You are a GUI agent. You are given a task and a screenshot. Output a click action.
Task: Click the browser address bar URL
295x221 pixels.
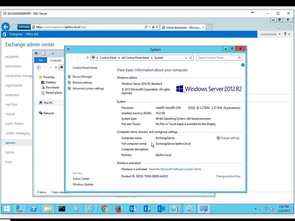61,27
